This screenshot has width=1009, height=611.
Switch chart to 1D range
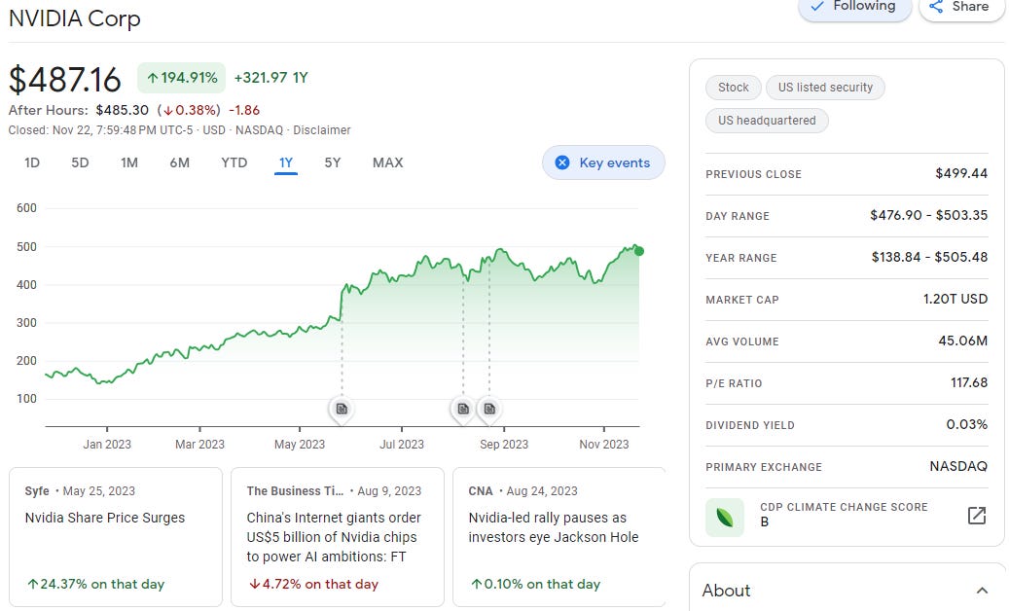click(32, 162)
